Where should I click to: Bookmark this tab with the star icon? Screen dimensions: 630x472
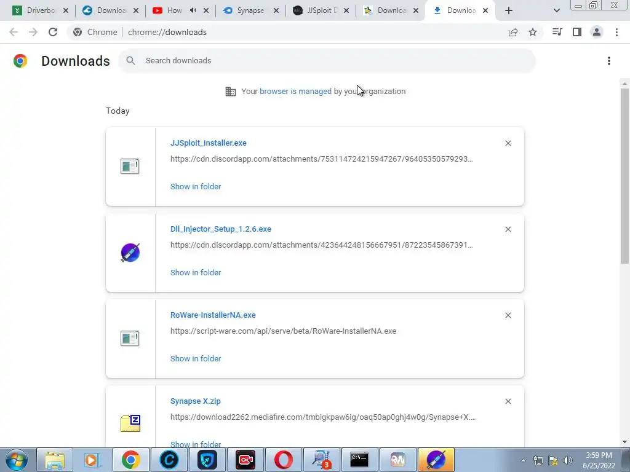click(x=533, y=32)
